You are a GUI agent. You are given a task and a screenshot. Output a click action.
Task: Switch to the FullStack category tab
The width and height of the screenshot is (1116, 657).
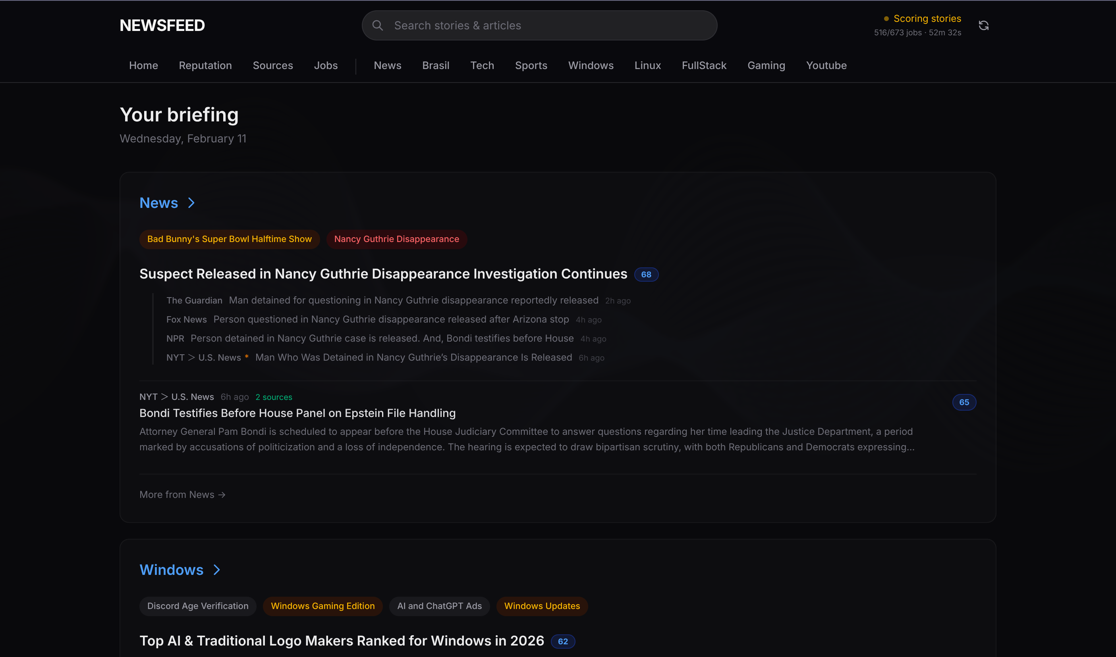tap(704, 65)
